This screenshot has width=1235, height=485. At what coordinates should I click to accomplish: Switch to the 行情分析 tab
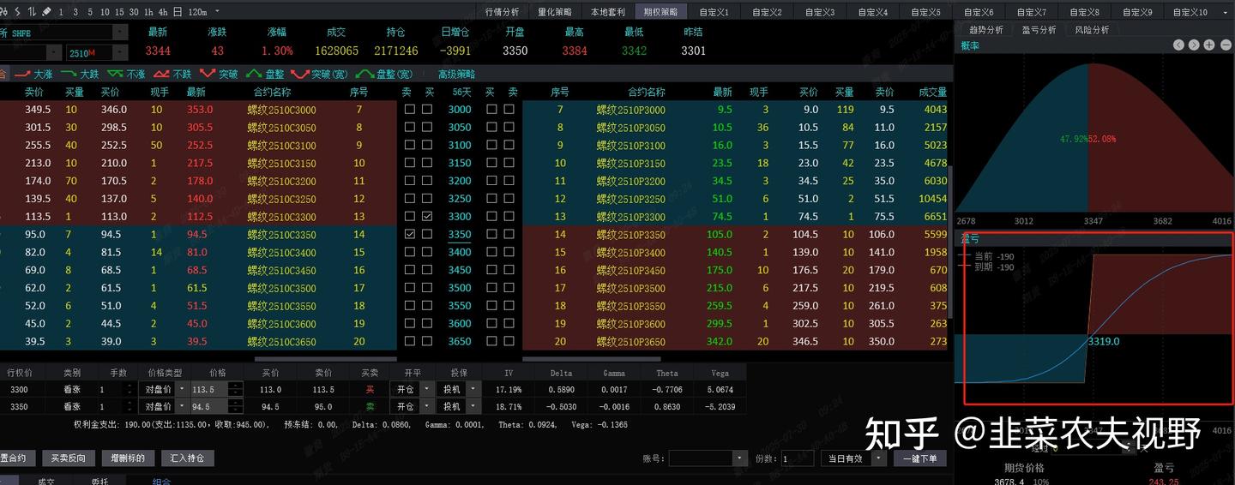[x=503, y=12]
